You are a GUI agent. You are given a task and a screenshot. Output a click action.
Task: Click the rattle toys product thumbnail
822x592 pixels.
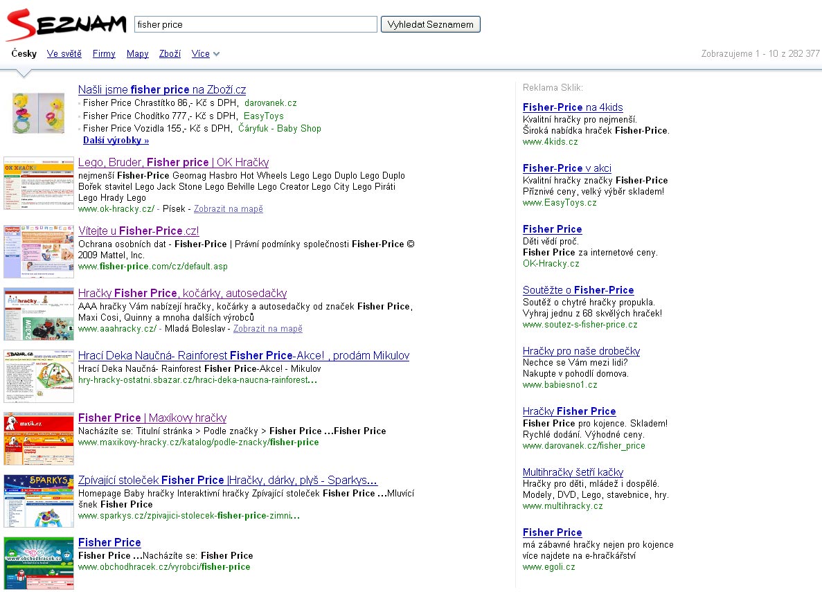click(x=38, y=113)
